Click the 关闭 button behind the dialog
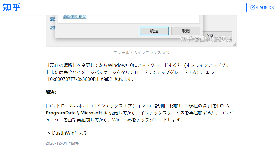Image resolution: width=274 pixels, height=153 pixels. click(x=218, y=36)
